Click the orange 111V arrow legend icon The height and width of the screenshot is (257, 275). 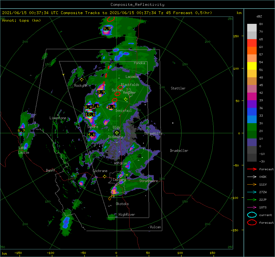(252, 184)
